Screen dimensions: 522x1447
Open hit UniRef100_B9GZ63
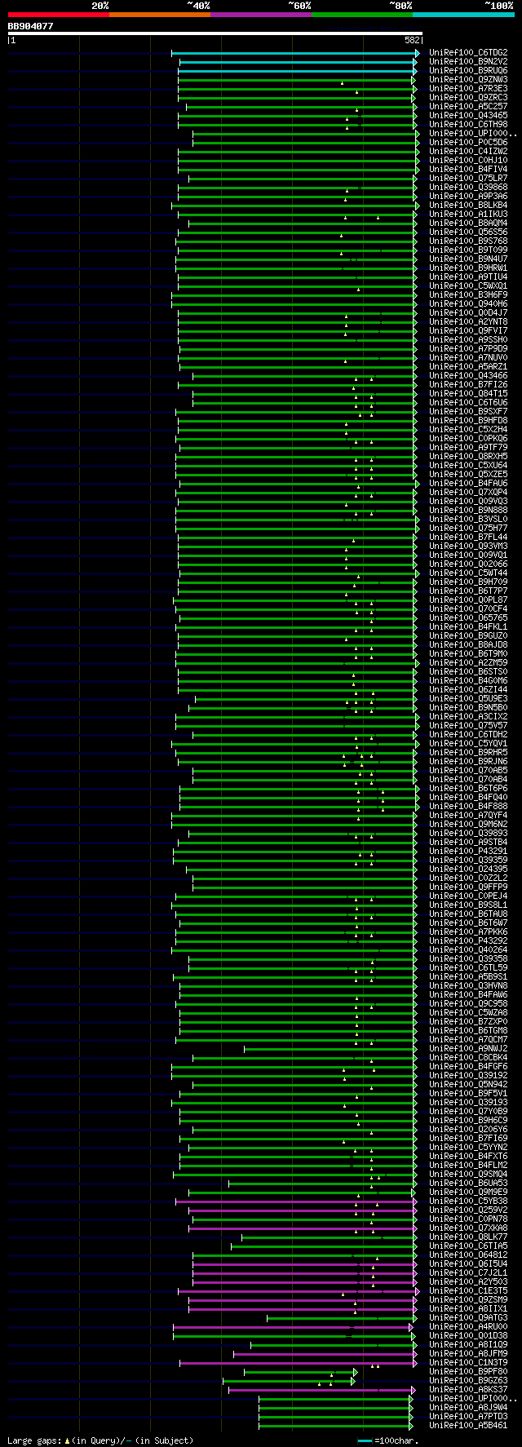pyautogui.click(x=468, y=1380)
